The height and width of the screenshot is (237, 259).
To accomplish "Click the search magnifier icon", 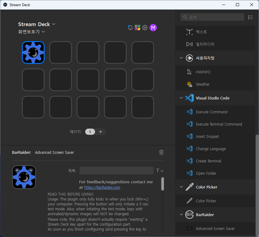I will pyautogui.click(x=185, y=17).
